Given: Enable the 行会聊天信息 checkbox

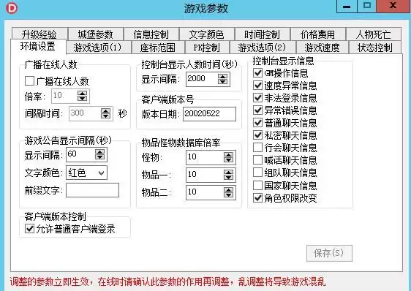Looking at the screenshot, I should tap(258, 148).
